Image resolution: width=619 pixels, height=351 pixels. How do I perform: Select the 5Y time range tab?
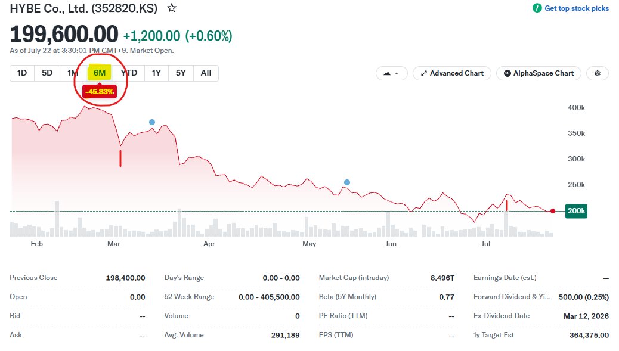pyautogui.click(x=181, y=73)
